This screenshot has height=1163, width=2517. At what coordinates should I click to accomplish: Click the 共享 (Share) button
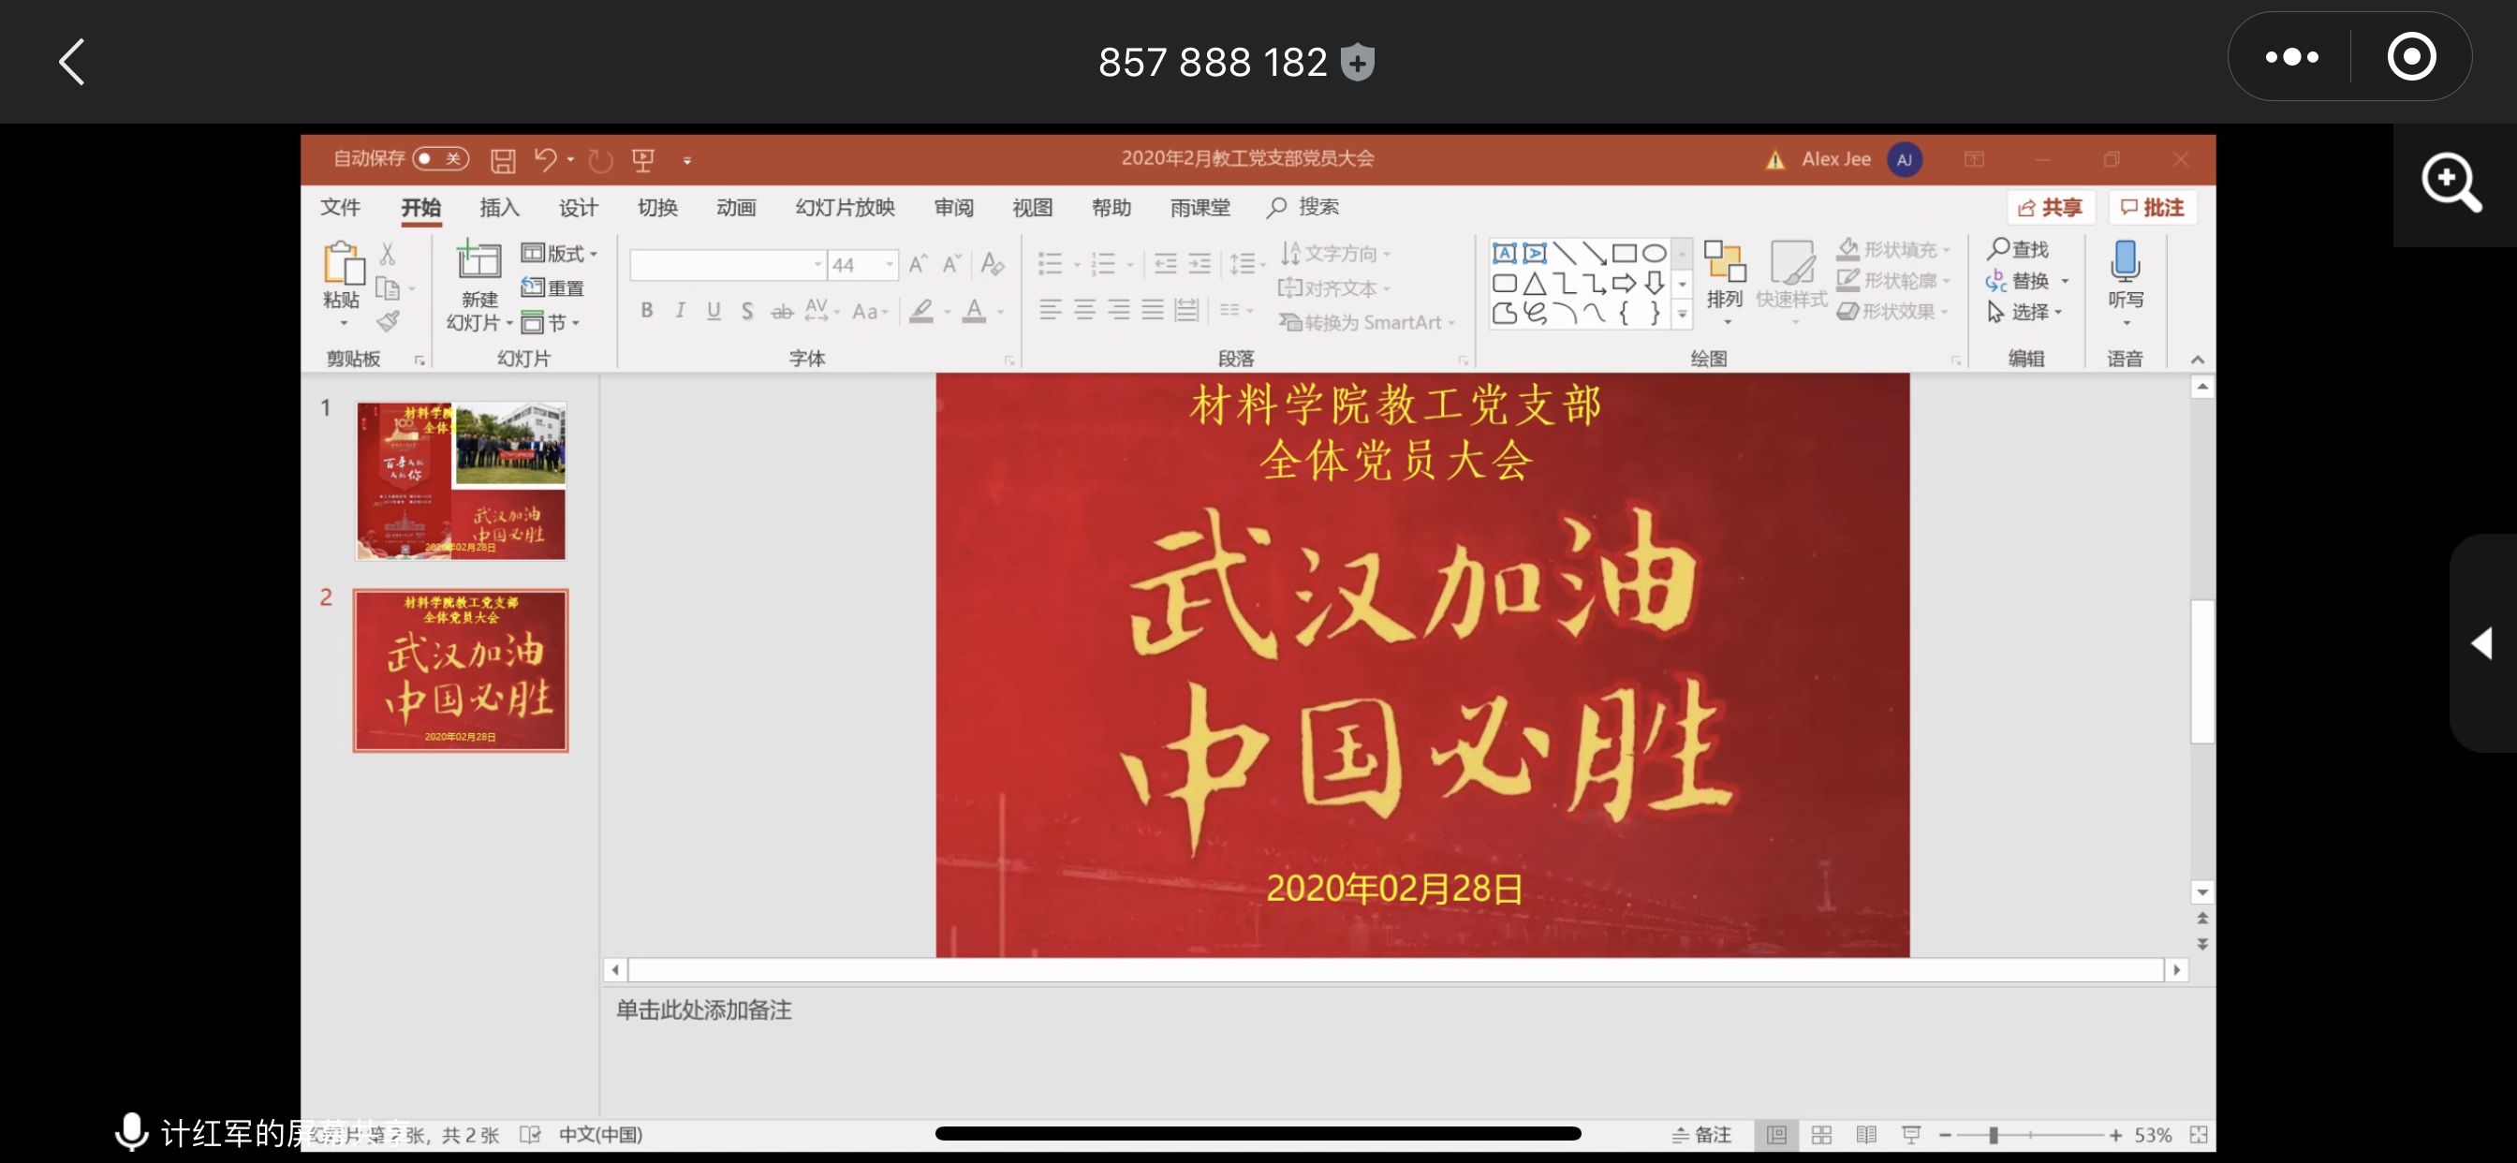pyautogui.click(x=2050, y=207)
